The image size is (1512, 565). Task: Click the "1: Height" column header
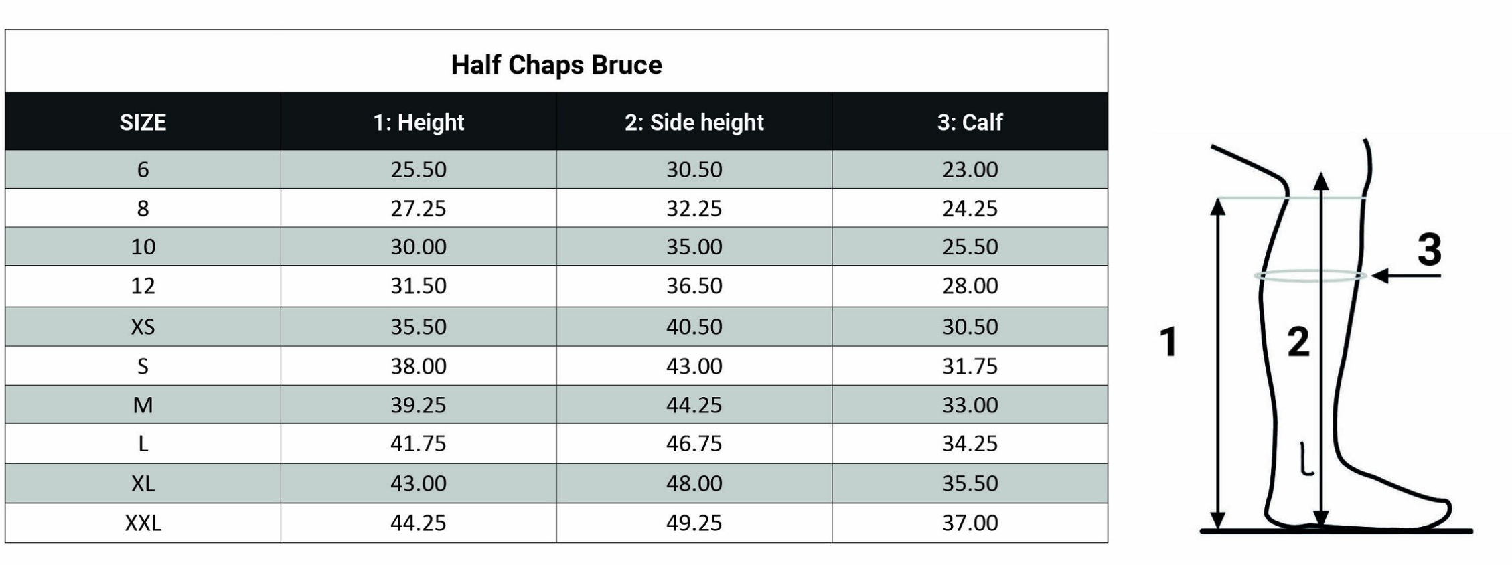tap(419, 123)
